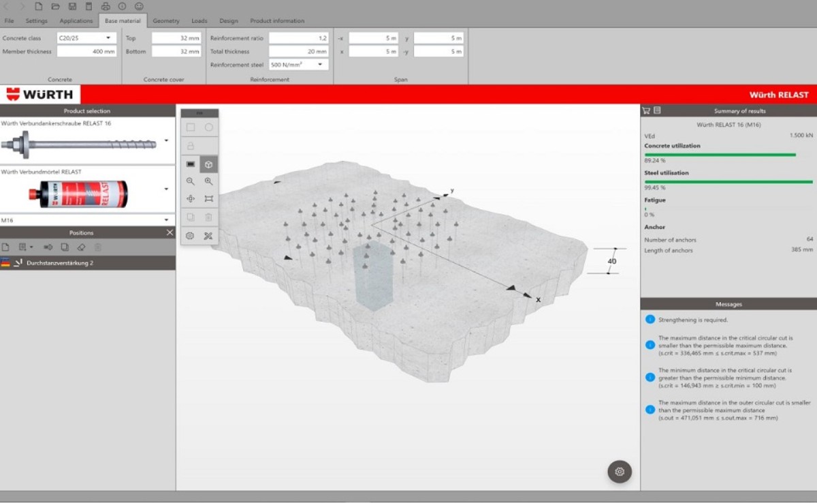The height and width of the screenshot is (503, 817).
Task: Click the span y input field
Action: 438,38
